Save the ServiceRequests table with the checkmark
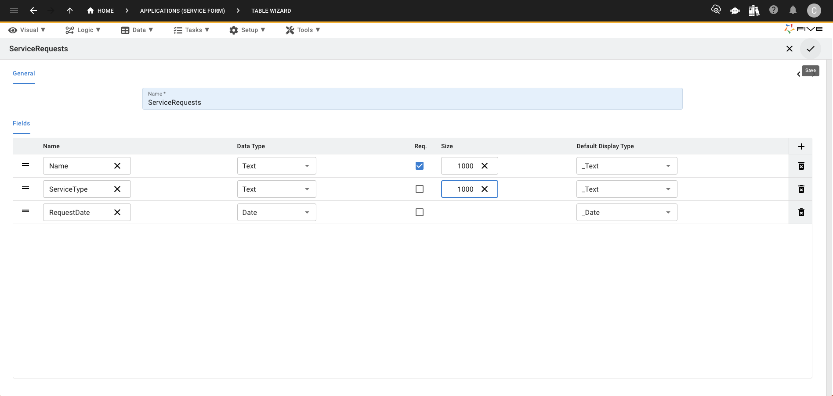Image resolution: width=833 pixels, height=396 pixels. pos(811,49)
